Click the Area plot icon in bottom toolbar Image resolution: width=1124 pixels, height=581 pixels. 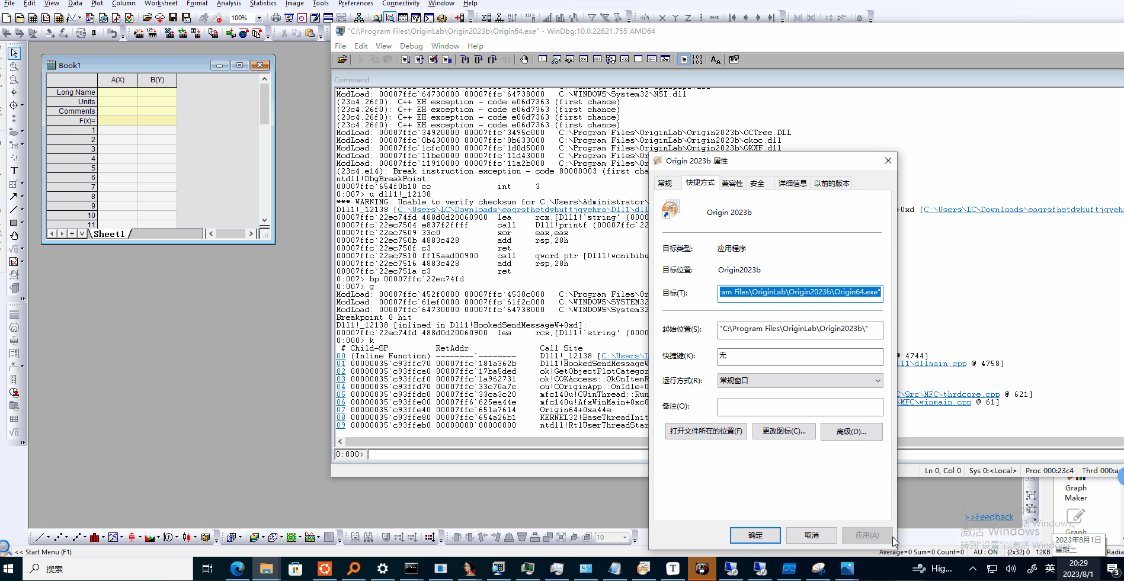150,537
